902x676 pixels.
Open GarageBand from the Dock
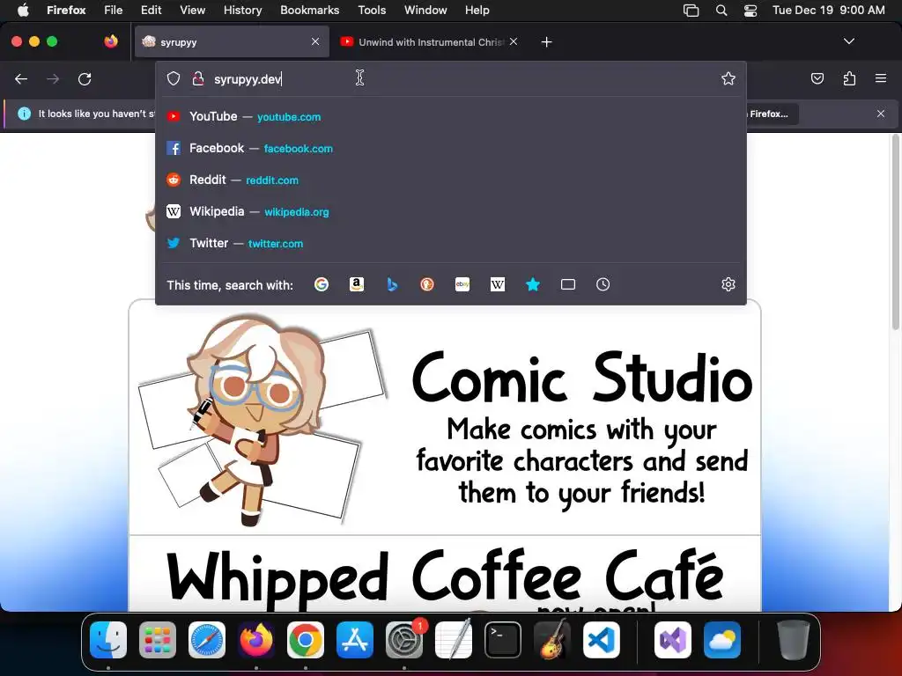[552, 640]
